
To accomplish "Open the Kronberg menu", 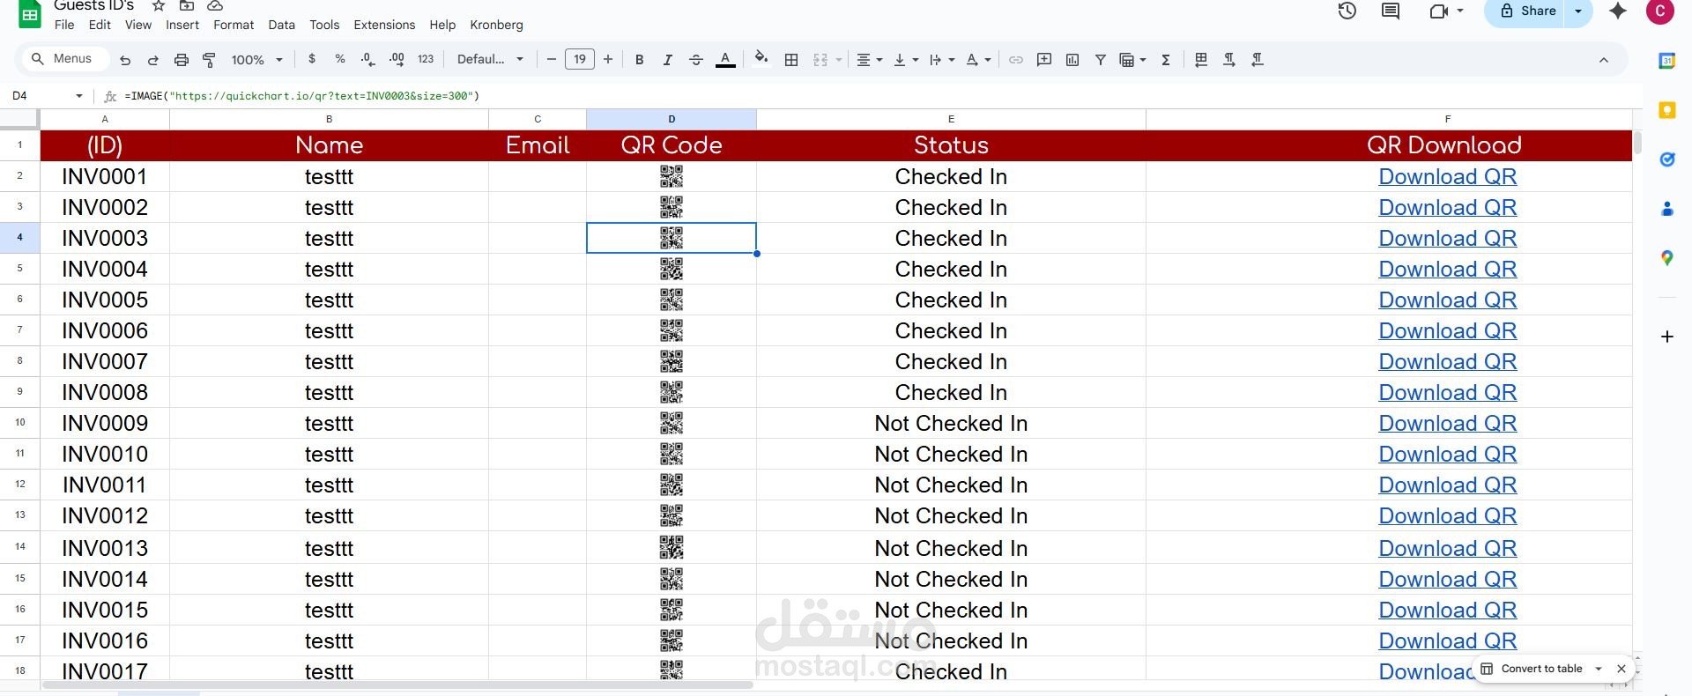I will tap(496, 25).
